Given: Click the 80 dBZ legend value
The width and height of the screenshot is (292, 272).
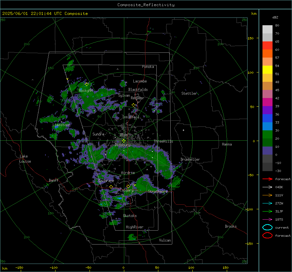Looking at the screenshot, I should click(x=277, y=26).
